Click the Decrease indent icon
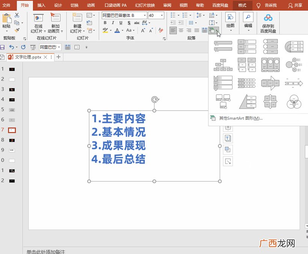 (x=173, y=23)
